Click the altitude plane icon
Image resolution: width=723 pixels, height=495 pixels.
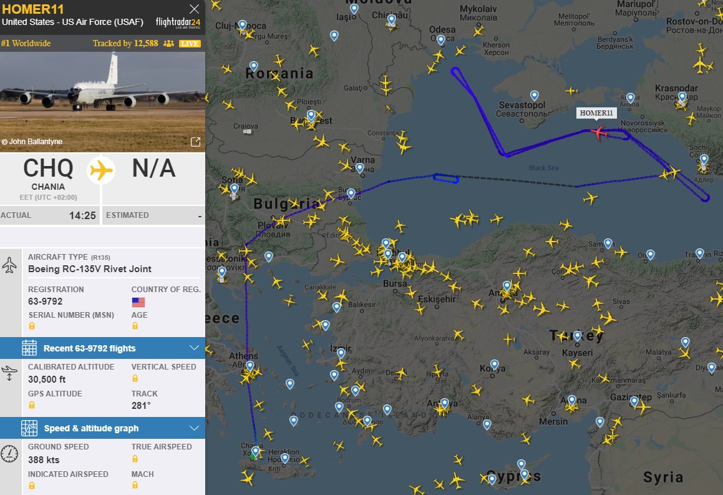coord(9,373)
